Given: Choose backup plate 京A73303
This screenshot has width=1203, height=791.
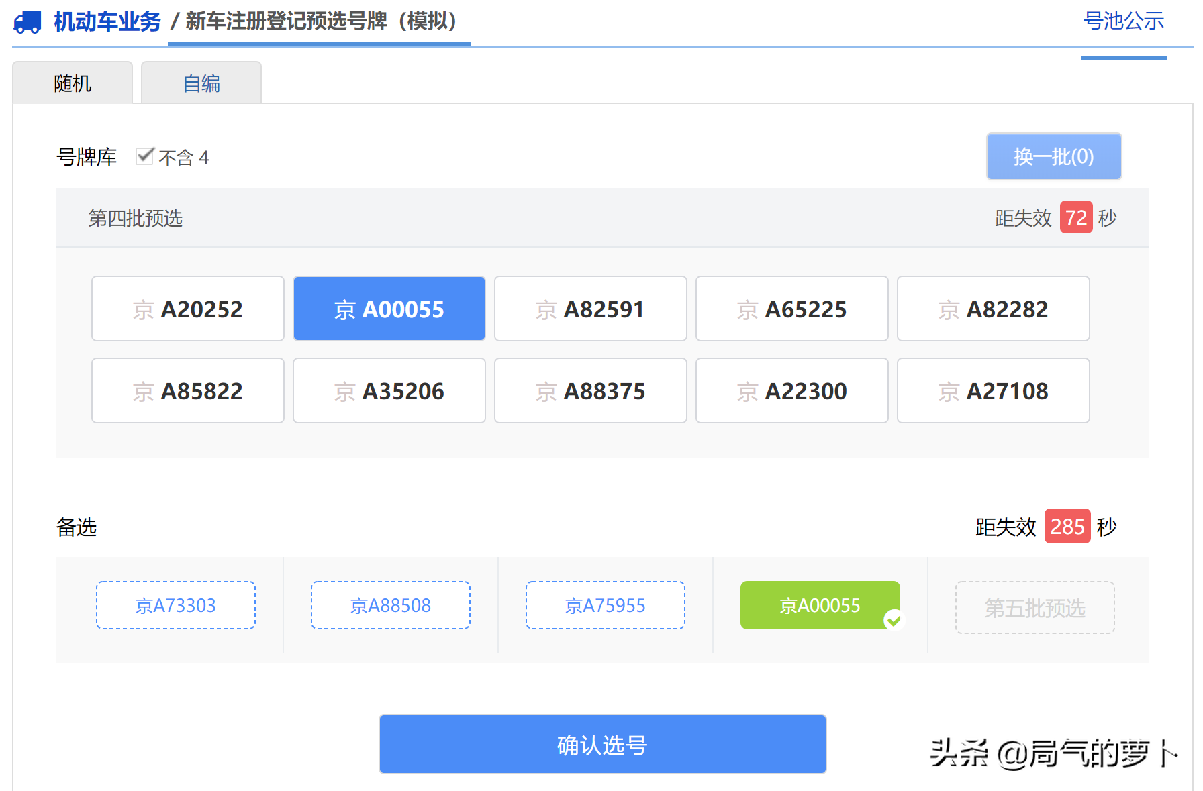Looking at the screenshot, I should 176,605.
